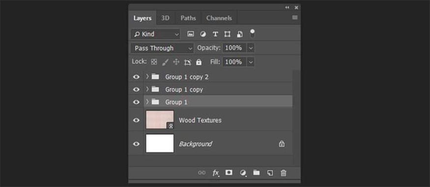Image resolution: width=430 pixels, height=187 pixels.
Task: Filter layers by type (T) icon
Action: [x=215, y=34]
